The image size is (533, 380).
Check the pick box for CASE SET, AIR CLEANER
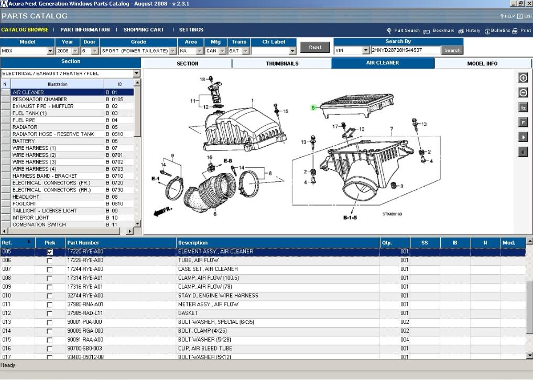50,269
